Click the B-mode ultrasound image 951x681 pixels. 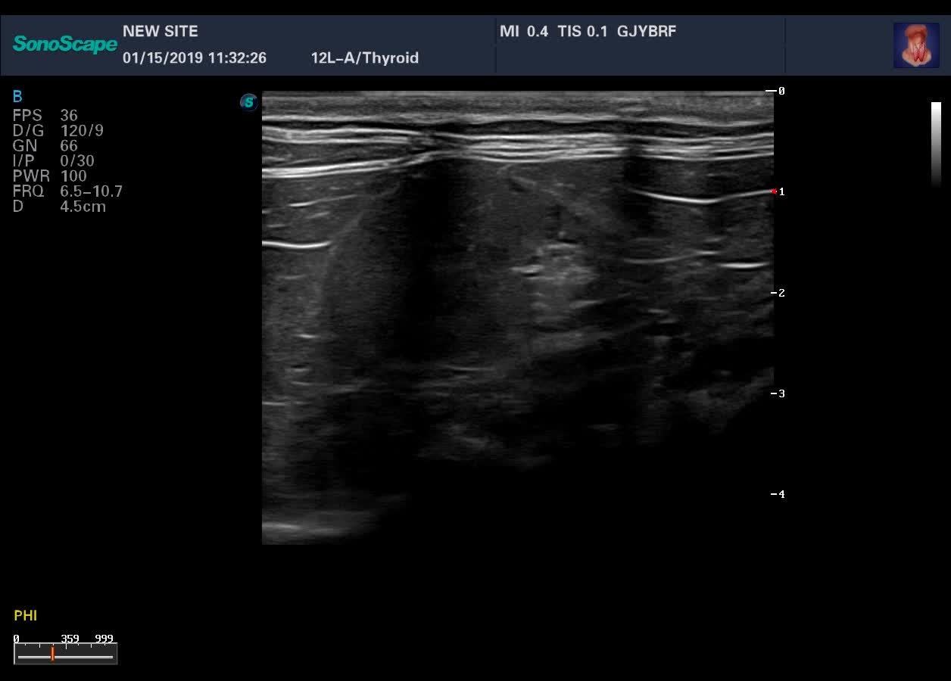pos(518,318)
